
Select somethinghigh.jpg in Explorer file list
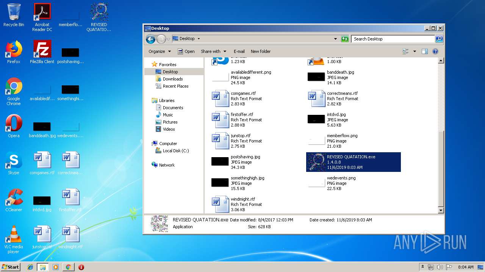pos(258,183)
